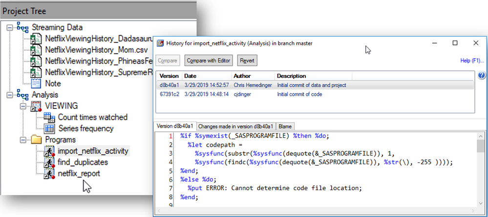
Task: Click the Revert button
Action: point(247,61)
